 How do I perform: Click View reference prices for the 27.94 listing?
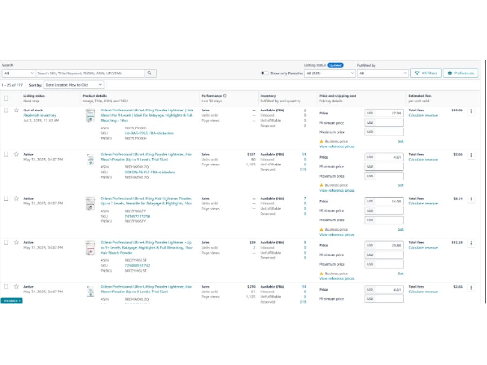pyautogui.click(x=337, y=146)
